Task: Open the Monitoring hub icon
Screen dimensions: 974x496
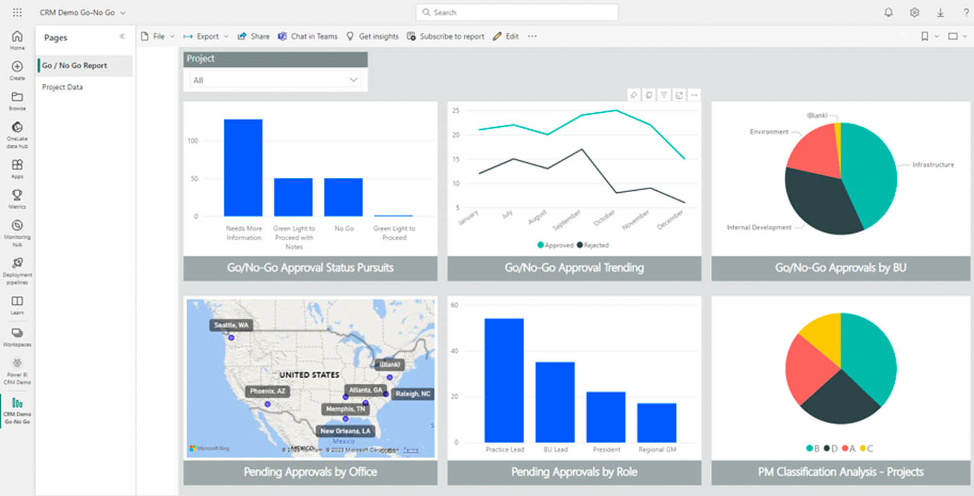Action: point(18,226)
